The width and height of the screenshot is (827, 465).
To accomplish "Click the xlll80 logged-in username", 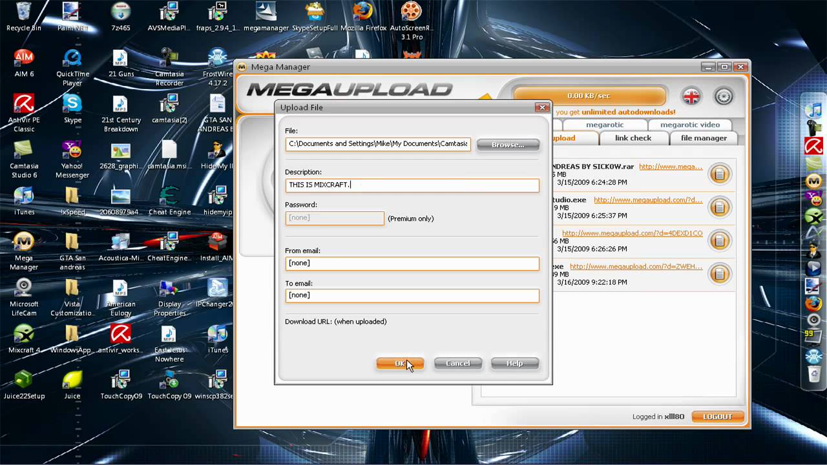I will pos(675,417).
